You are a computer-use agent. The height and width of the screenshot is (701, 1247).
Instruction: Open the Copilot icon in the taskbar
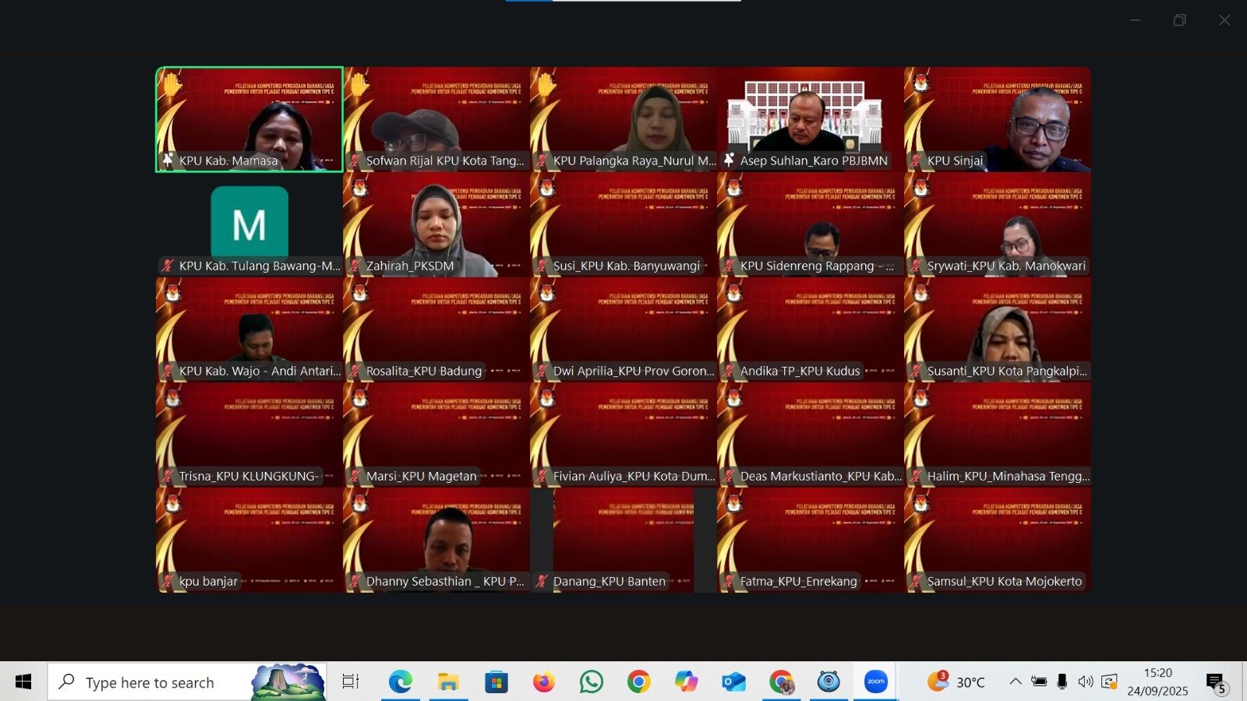(686, 682)
